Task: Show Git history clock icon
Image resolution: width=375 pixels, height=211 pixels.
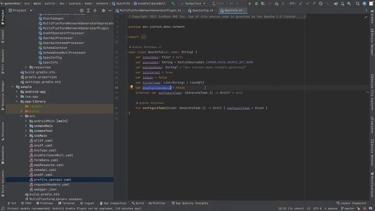Action: [321, 4]
